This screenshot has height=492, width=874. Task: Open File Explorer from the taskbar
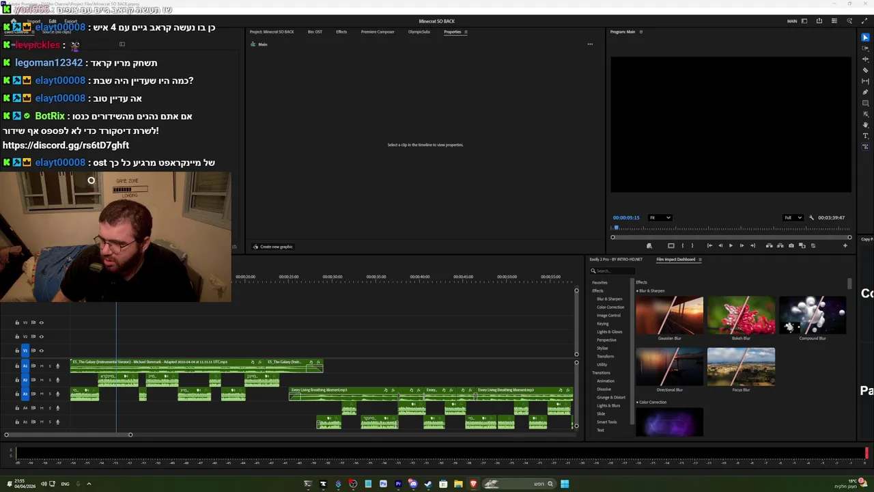(458, 484)
